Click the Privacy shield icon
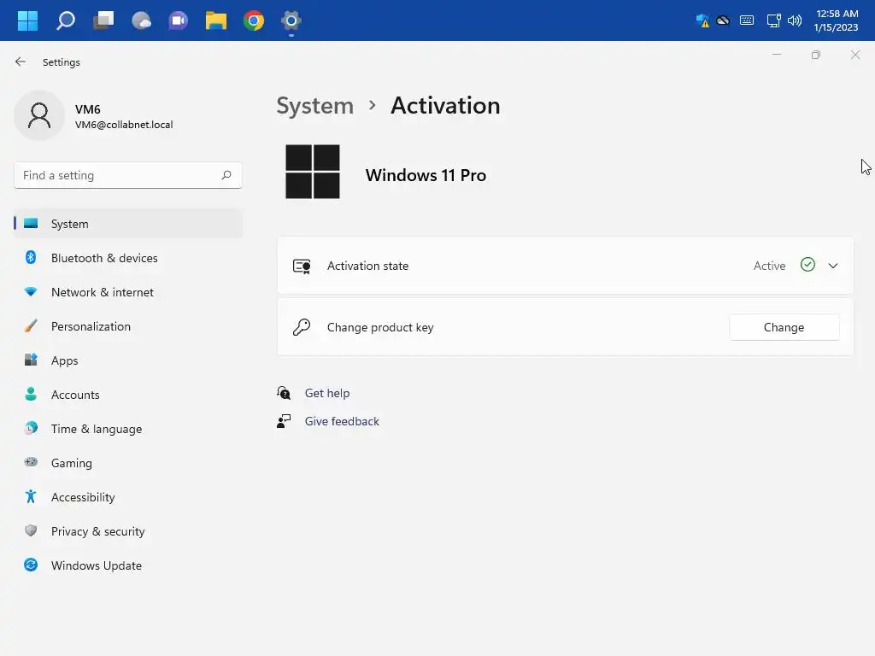Screen dimensions: 875x656 31,530
